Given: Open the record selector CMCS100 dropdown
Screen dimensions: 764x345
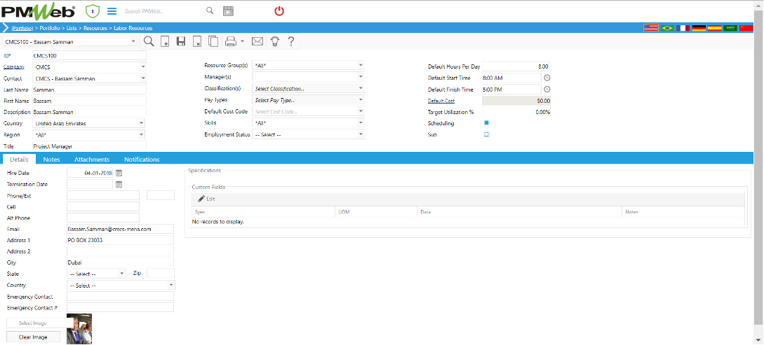Looking at the screenshot, I should (133, 42).
